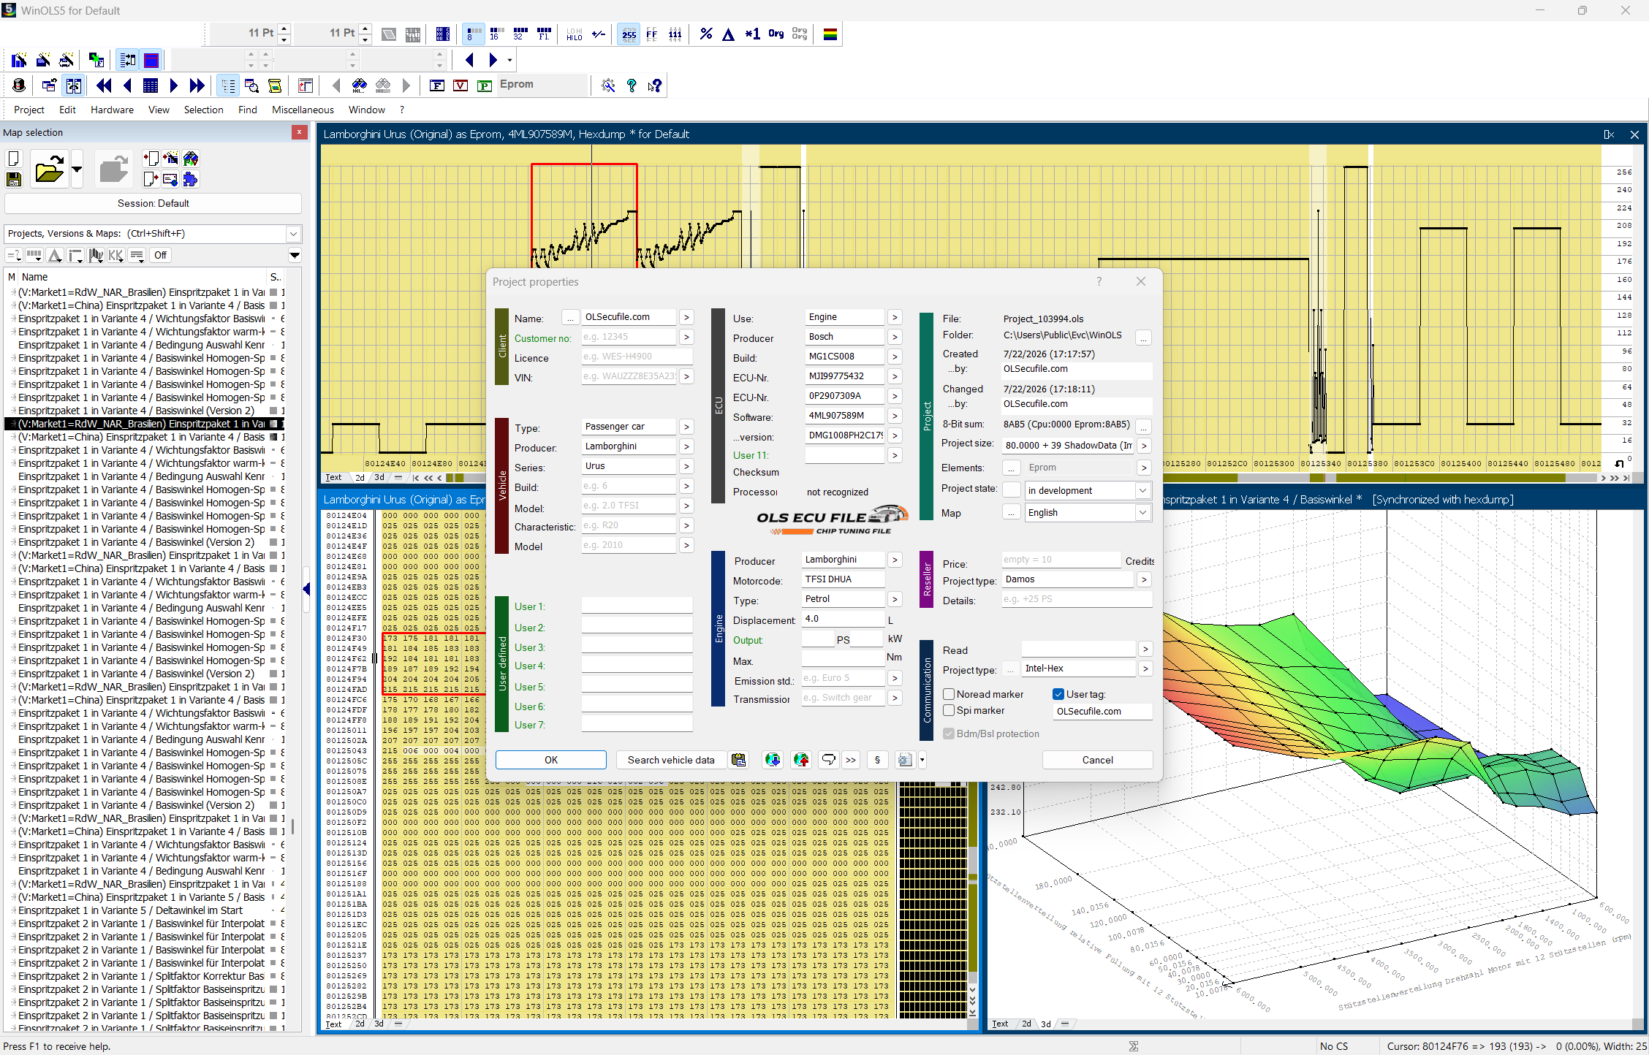Click the fast forward double-right arrow icon
Screen dimensions: 1649x1055
point(197,85)
